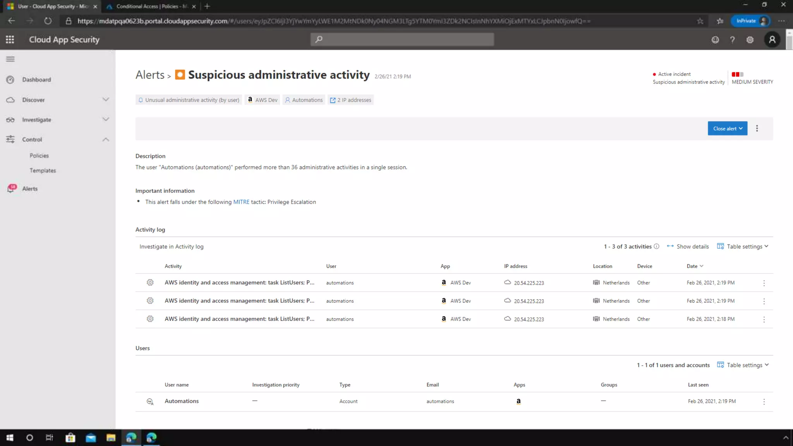Open Policies under Control

pyautogui.click(x=39, y=156)
